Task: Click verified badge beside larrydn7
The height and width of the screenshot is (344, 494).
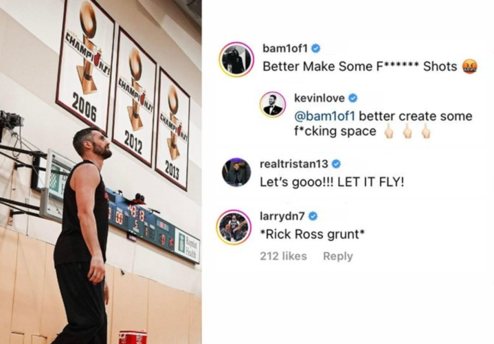Action: pos(313,216)
